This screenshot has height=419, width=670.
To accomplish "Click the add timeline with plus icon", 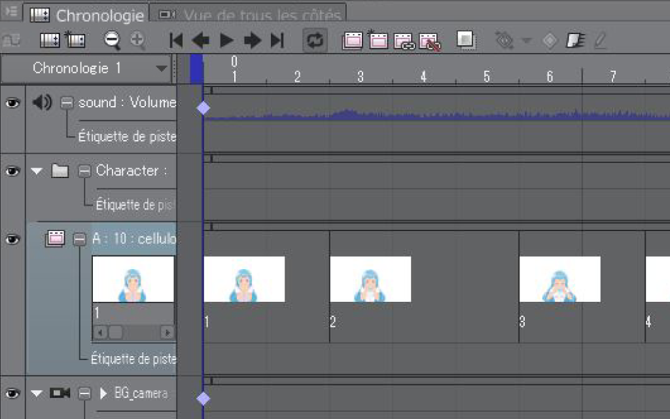I will click(x=75, y=40).
